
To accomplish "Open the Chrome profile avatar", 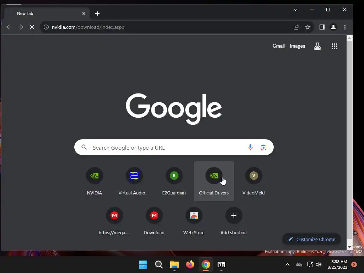I will tap(333, 27).
